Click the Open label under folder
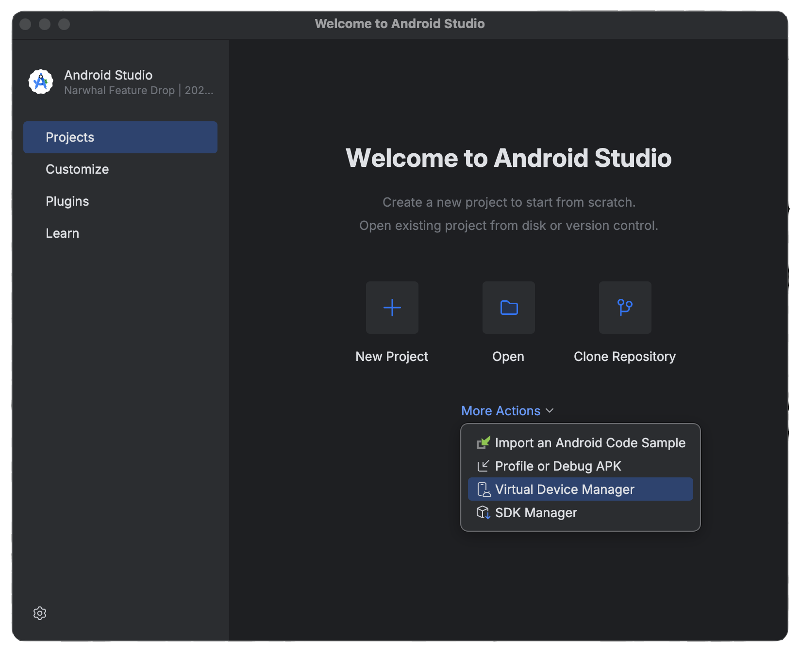 (x=508, y=357)
